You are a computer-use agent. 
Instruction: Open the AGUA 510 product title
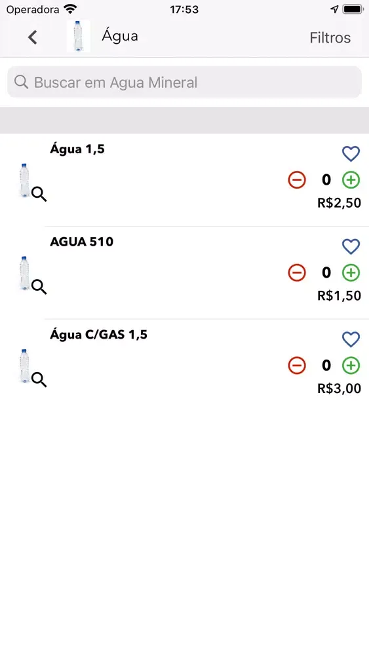[81, 242]
